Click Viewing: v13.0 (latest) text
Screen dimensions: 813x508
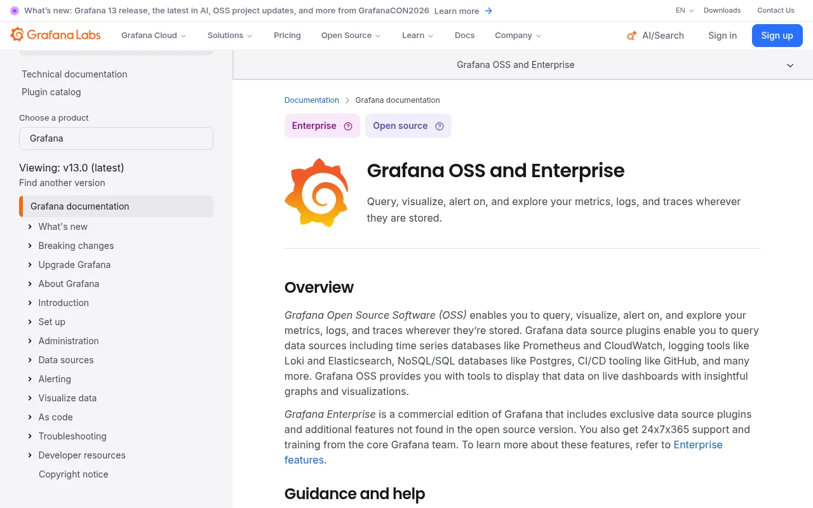point(72,168)
